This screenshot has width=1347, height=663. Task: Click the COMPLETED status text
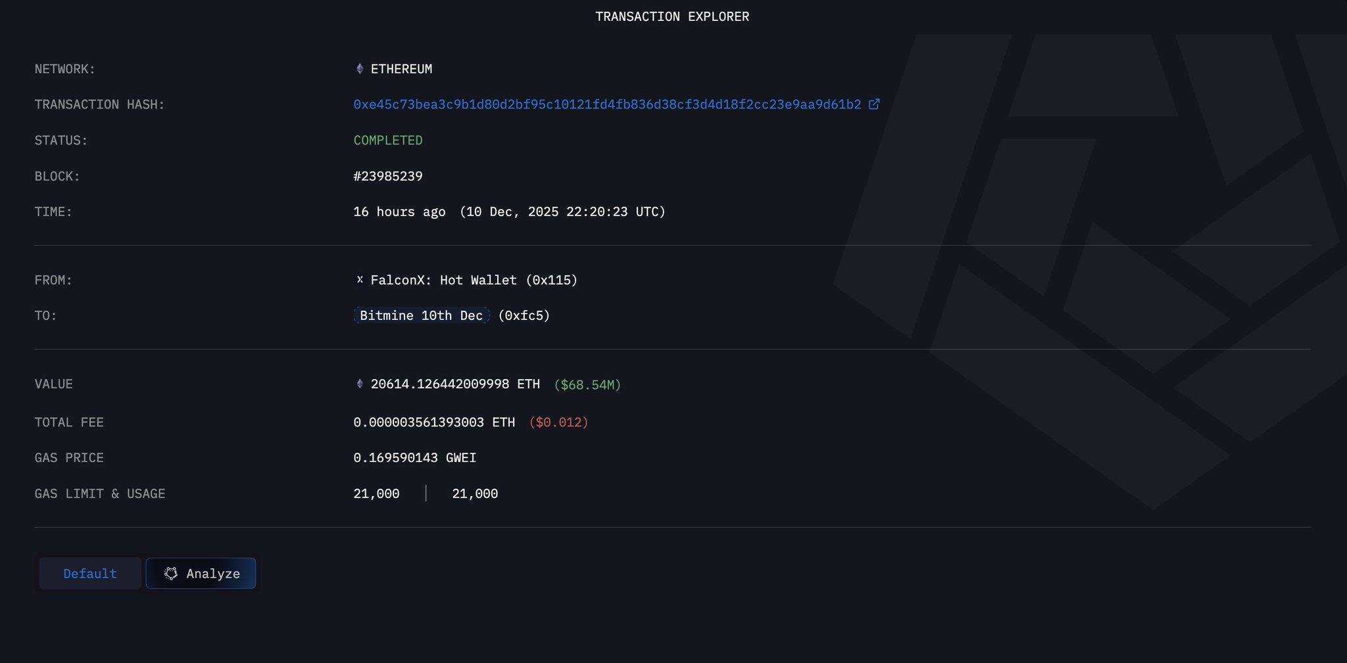point(388,141)
